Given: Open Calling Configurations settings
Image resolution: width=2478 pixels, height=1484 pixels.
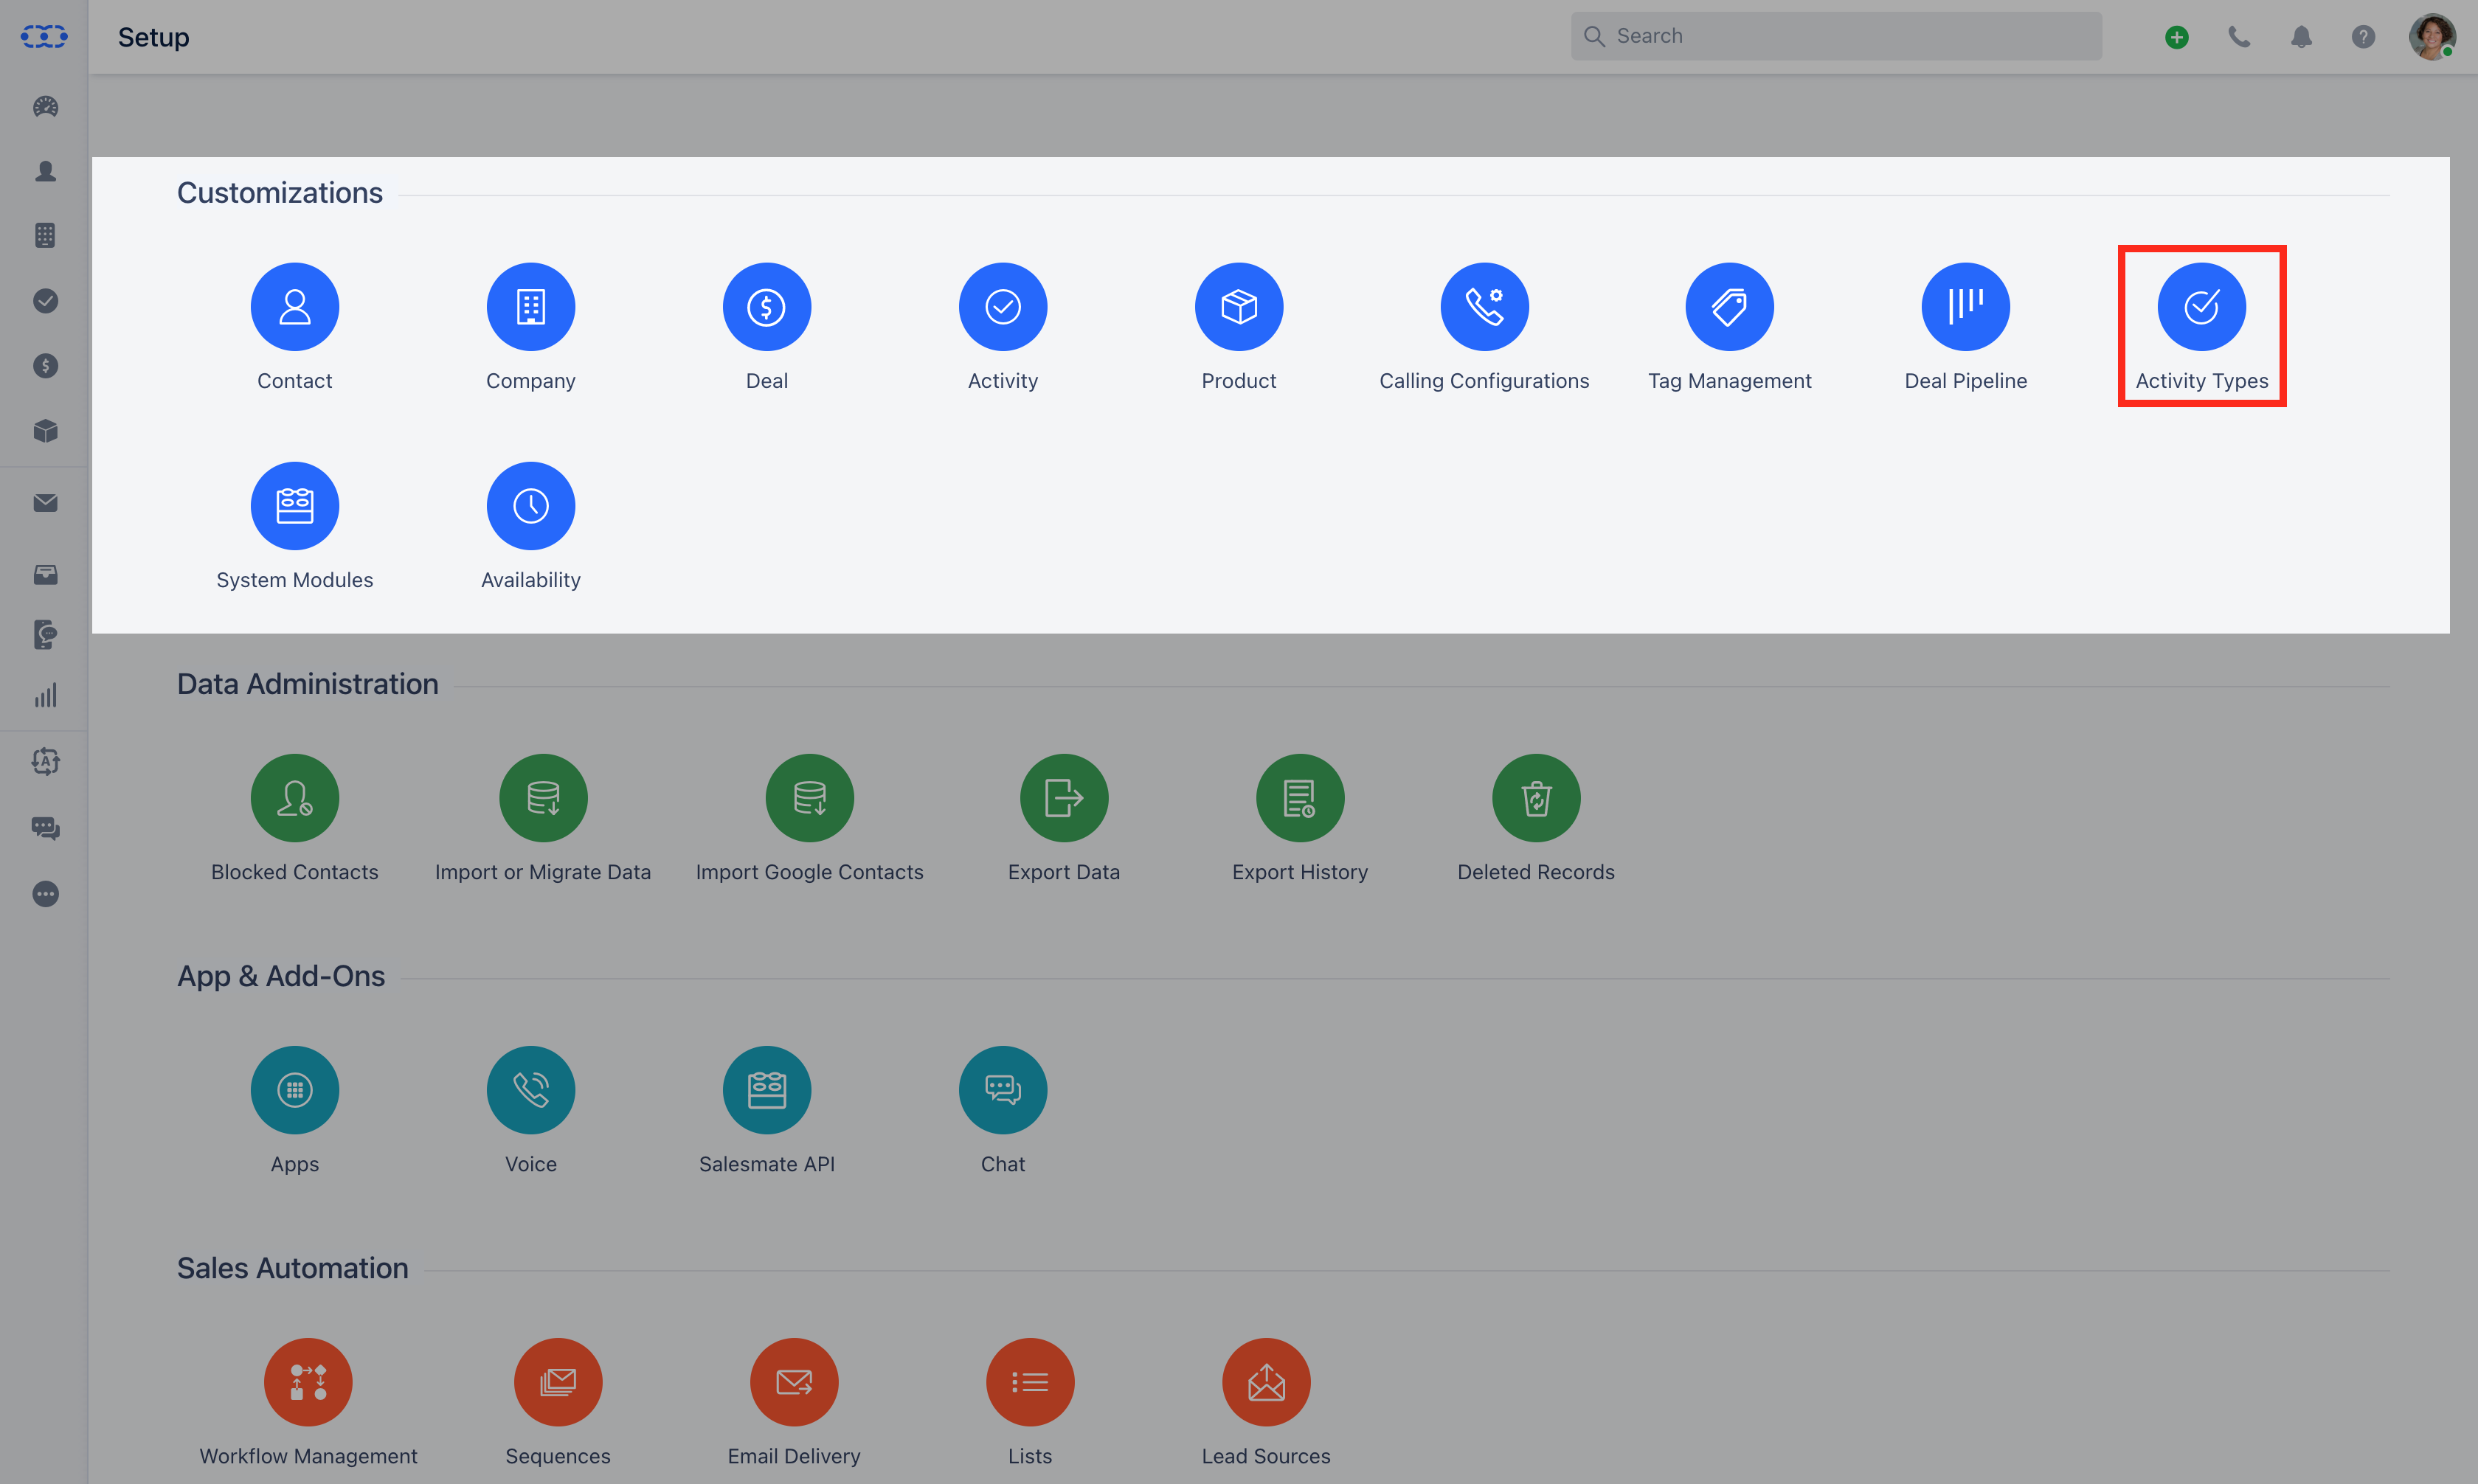Looking at the screenshot, I should (1484, 307).
